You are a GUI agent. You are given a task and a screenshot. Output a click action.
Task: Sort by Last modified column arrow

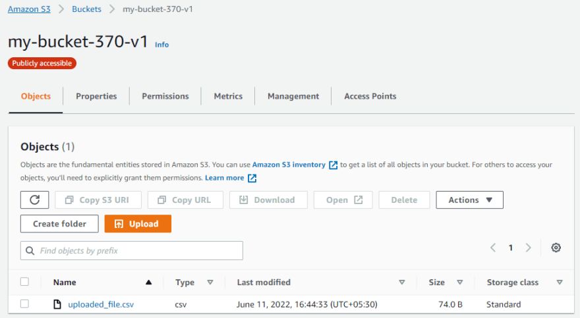point(401,282)
